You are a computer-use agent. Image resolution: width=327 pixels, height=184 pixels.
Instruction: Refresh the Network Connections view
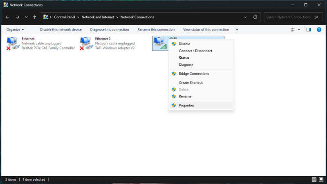(255, 17)
